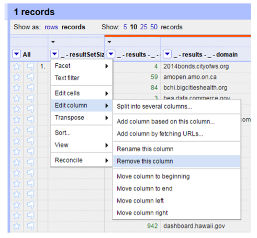Open the All column dropdown menu
The width and height of the screenshot is (257, 238).
(16, 54)
